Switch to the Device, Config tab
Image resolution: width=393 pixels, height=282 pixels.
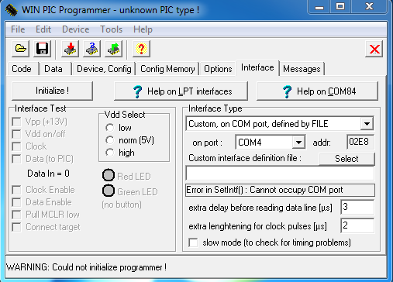coord(104,69)
